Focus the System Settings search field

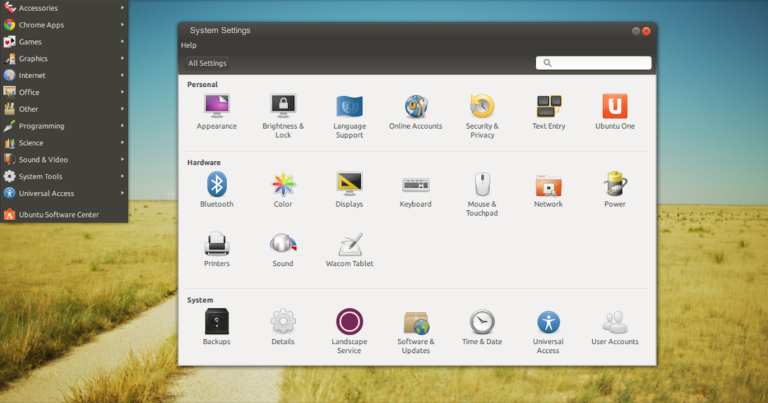pos(593,63)
